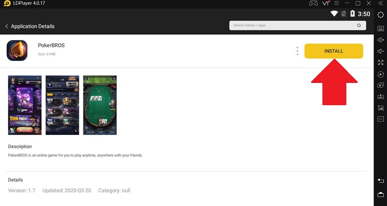
Task: Click the no-SIM status icon
Action: tap(344, 14)
